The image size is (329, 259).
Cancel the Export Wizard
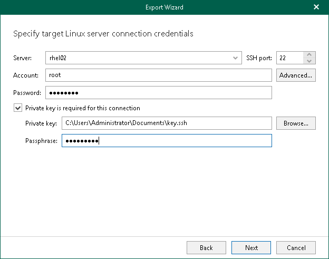click(296, 247)
